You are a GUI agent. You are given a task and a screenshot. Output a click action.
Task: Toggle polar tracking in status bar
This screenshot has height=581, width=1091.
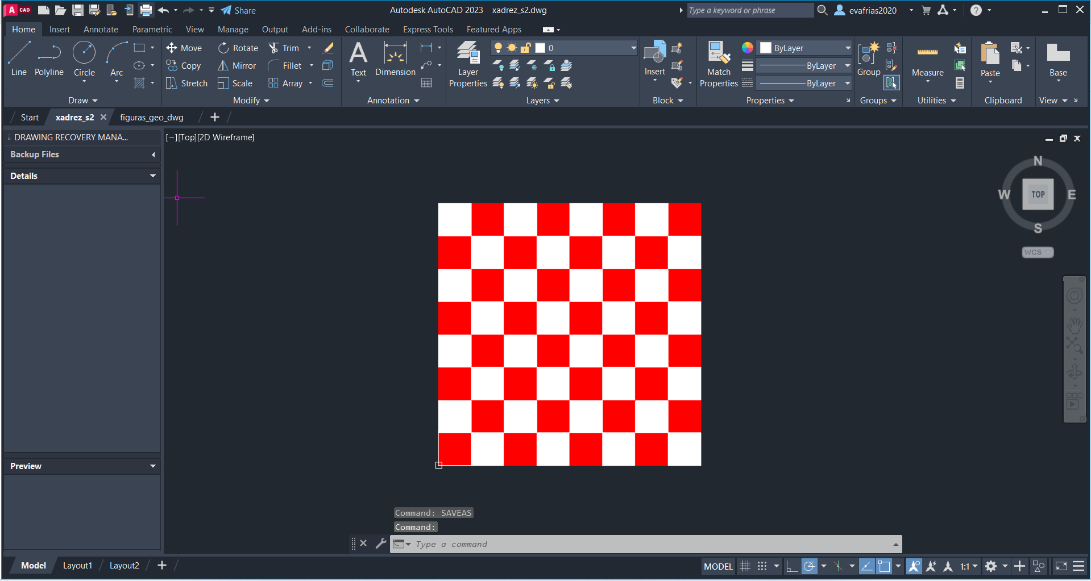point(809,566)
